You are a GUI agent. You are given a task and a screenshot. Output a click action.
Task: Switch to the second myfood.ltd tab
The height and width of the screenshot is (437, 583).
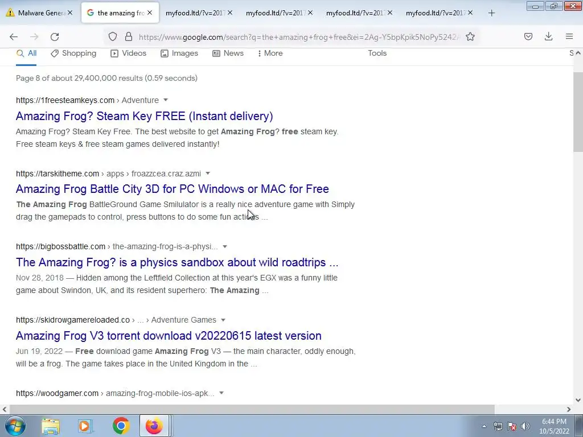[x=276, y=13]
